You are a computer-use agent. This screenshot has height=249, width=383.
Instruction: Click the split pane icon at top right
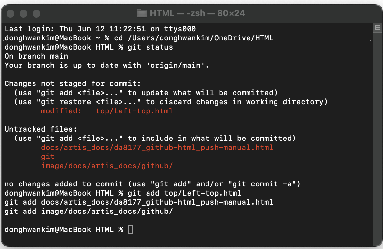tap(378, 27)
